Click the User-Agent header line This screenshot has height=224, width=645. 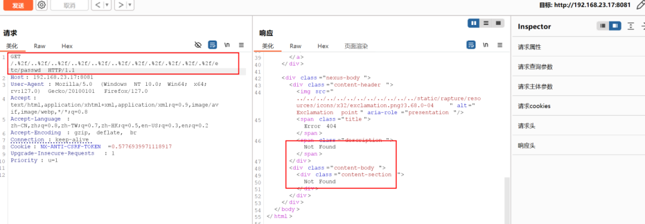pos(109,88)
